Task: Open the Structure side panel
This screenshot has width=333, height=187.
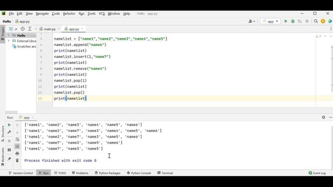Action: [x=3, y=134]
